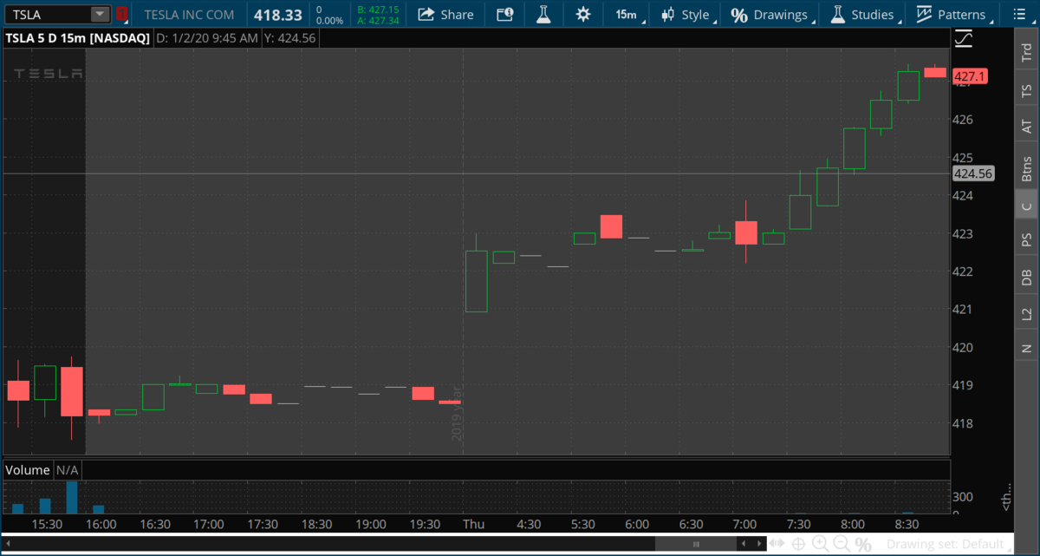Click the TSLA 5 D 15m [NASDAQ] chart title
This screenshot has height=556, width=1040.
tap(79, 38)
